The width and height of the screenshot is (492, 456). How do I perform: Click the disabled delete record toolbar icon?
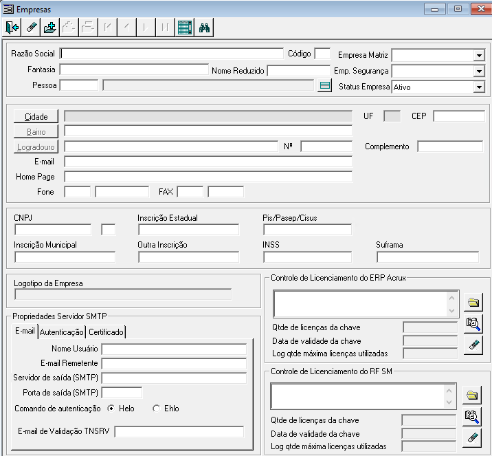pos(88,28)
